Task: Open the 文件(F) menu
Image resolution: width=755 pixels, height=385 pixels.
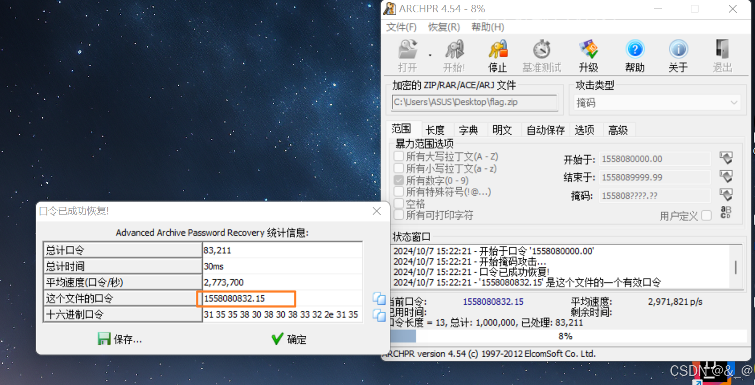Action: coord(401,27)
